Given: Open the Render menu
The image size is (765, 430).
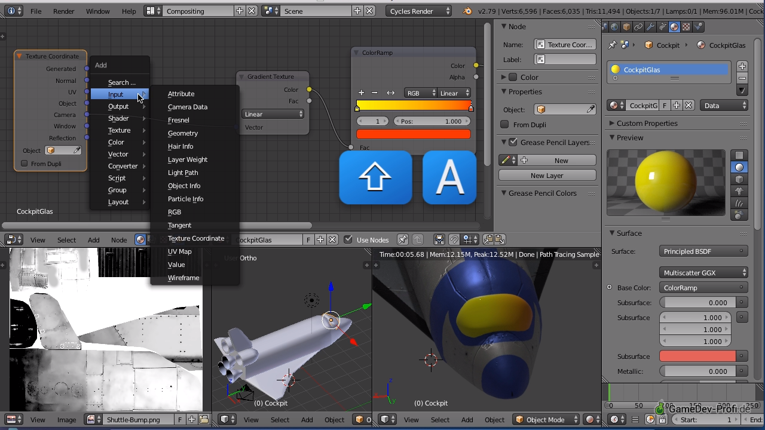Looking at the screenshot, I should click(x=64, y=11).
